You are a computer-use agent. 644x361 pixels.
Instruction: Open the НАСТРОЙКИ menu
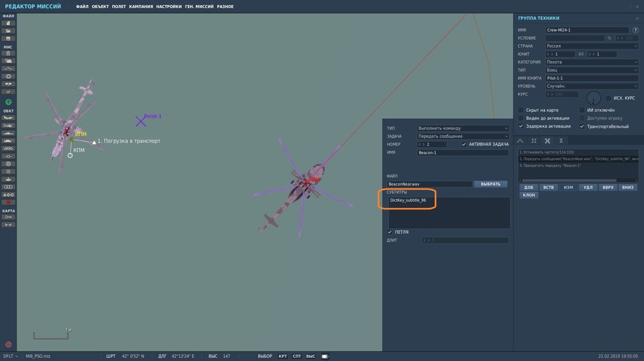coord(169,6)
